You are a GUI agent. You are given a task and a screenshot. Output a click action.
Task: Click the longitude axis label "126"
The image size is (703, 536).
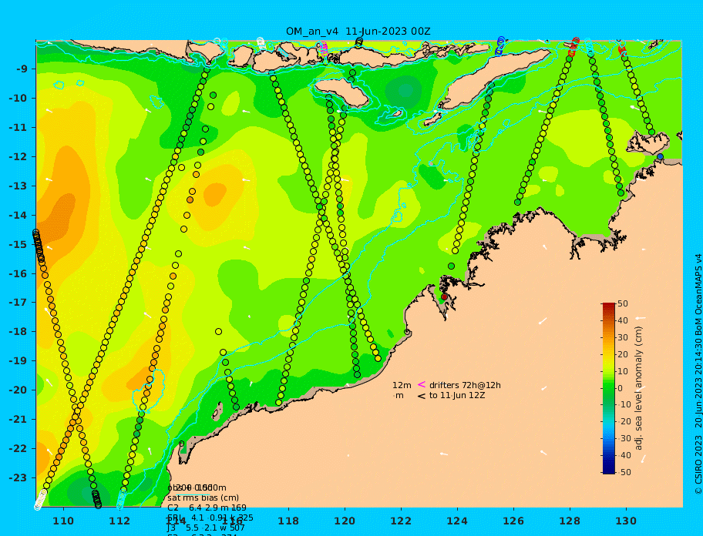[x=513, y=521]
